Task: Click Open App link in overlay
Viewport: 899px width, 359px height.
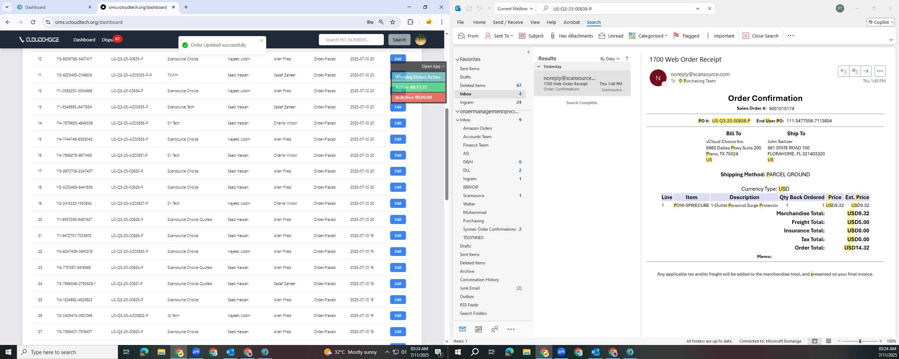Action: tap(433, 66)
